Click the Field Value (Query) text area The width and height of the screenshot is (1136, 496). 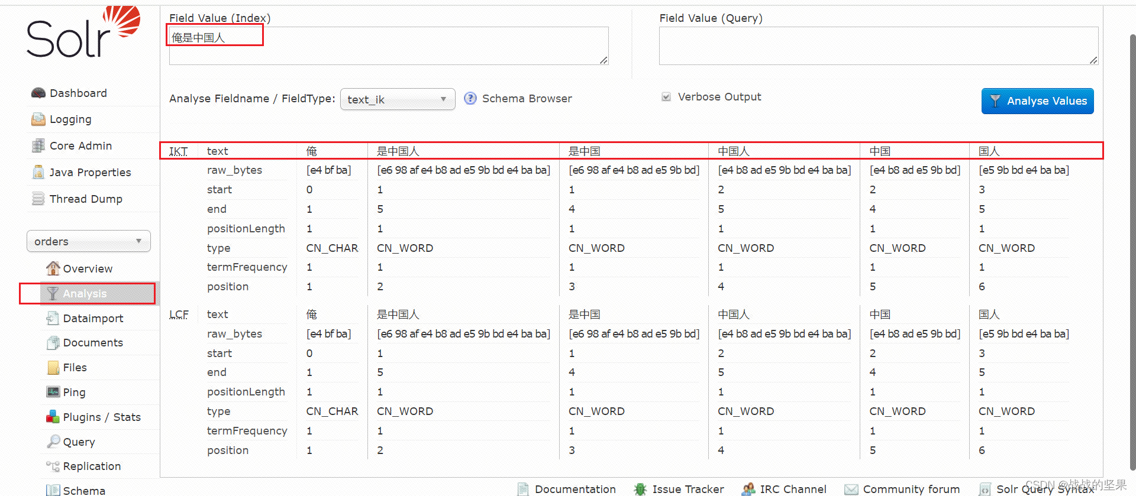[879, 46]
